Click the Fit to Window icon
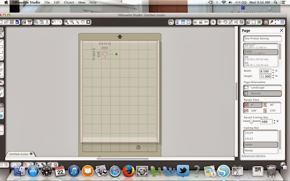Image resolution: width=290 pixels, height=181 pixels. (x=88, y=22)
